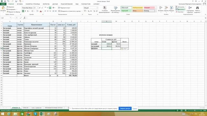
Task: Click the fill color bucket icon
Action: (37, 11)
